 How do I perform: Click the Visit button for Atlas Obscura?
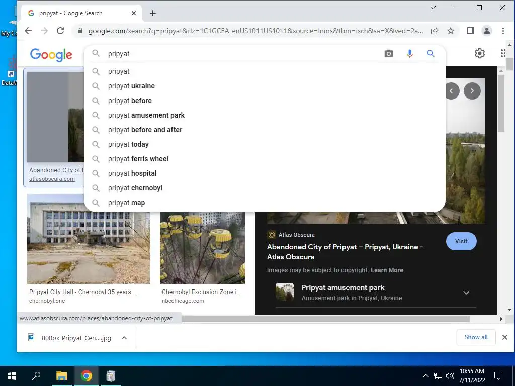click(461, 241)
